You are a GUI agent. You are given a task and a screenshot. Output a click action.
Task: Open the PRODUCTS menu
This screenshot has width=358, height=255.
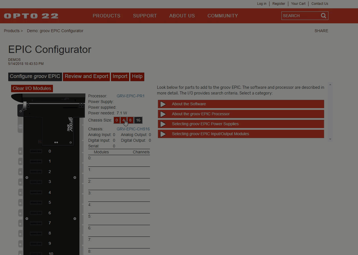(106, 16)
